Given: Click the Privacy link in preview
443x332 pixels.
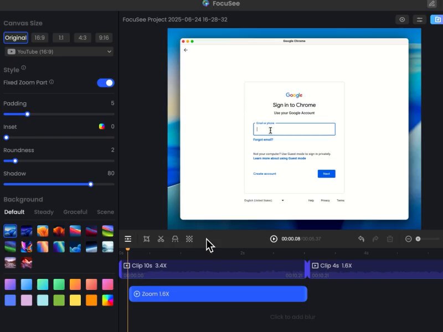Looking at the screenshot, I should click(x=325, y=200).
